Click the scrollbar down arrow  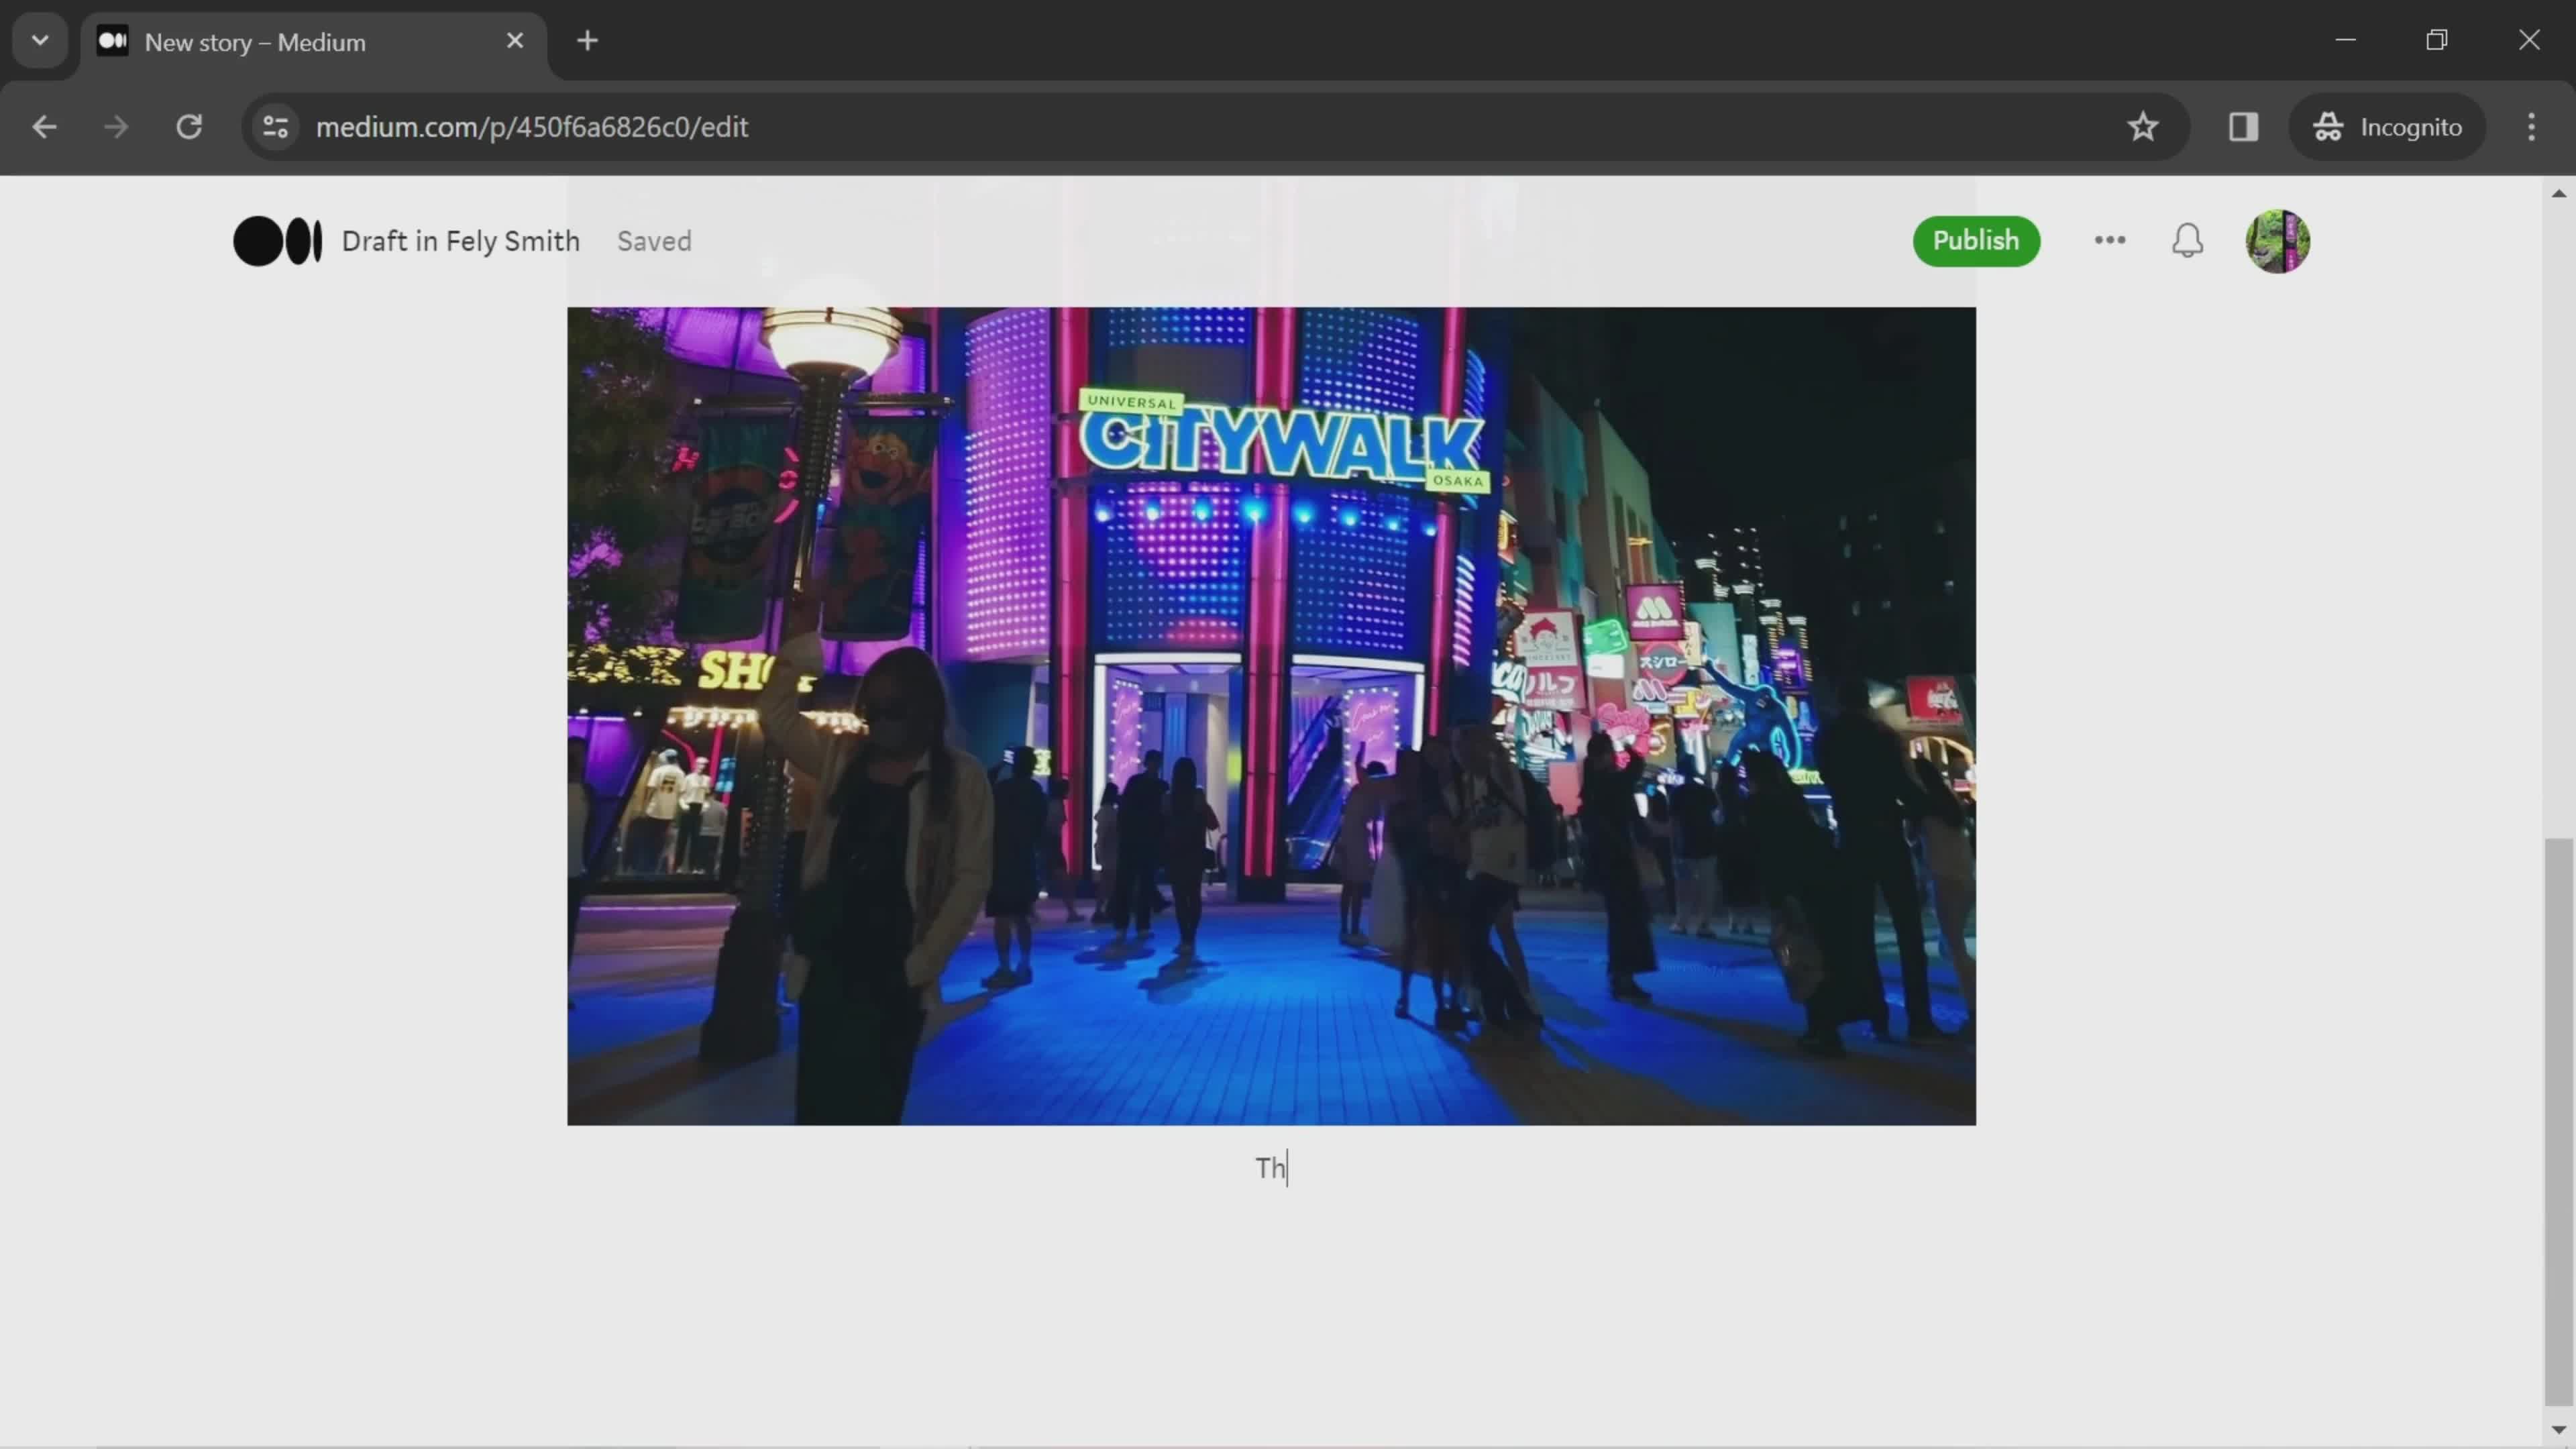[x=2558, y=1429]
